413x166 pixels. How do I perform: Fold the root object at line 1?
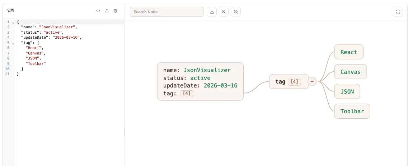pyautogui.click(x=13, y=22)
